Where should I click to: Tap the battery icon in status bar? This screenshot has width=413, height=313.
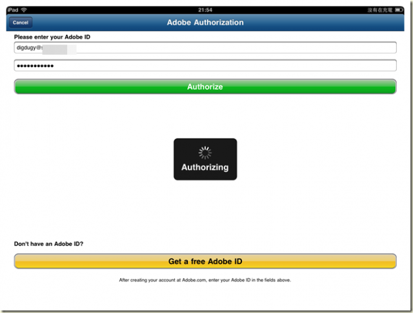click(x=399, y=10)
